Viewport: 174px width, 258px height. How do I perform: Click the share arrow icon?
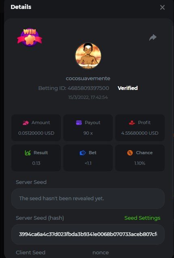(x=153, y=37)
